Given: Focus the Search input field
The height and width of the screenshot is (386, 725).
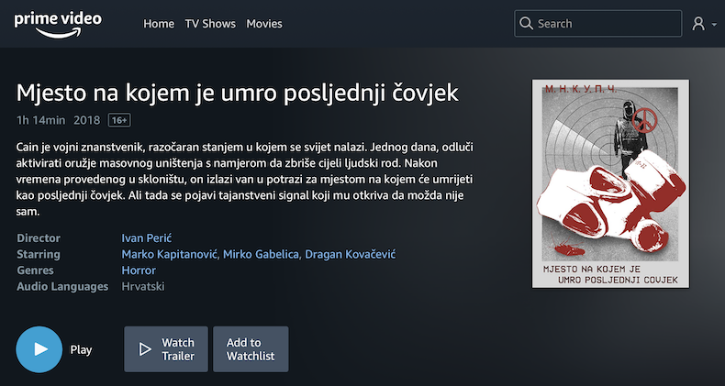Looking at the screenshot, I should click(597, 24).
